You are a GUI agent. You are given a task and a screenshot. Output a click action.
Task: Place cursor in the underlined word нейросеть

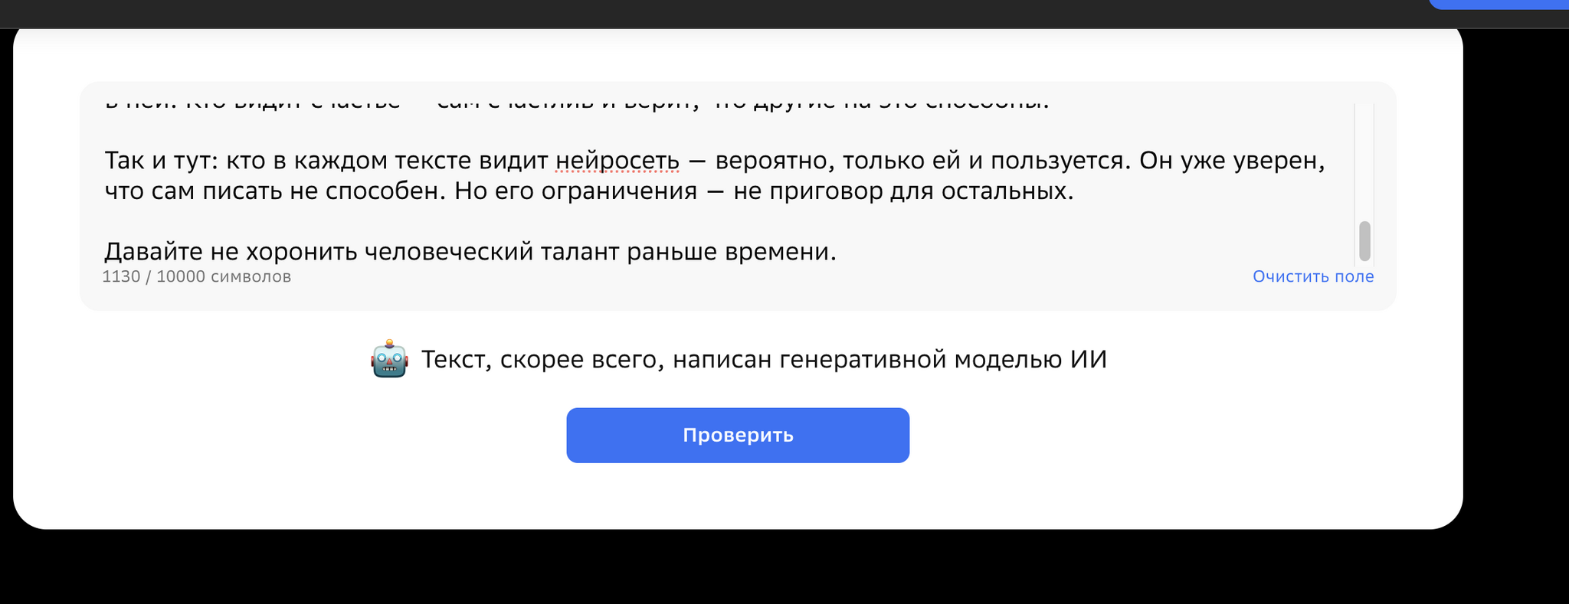pyautogui.click(x=617, y=161)
